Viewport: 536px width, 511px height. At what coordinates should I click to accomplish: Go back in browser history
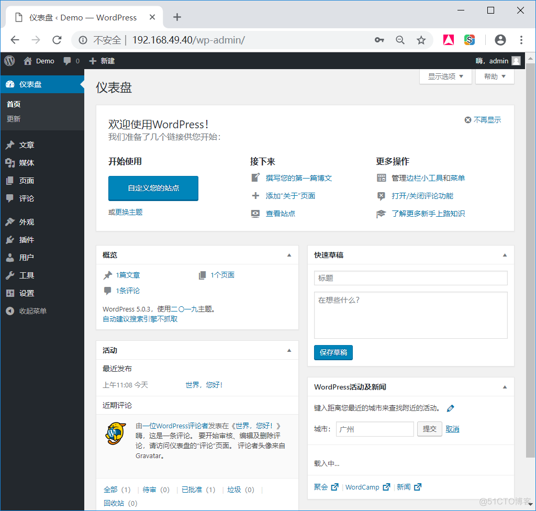15,40
